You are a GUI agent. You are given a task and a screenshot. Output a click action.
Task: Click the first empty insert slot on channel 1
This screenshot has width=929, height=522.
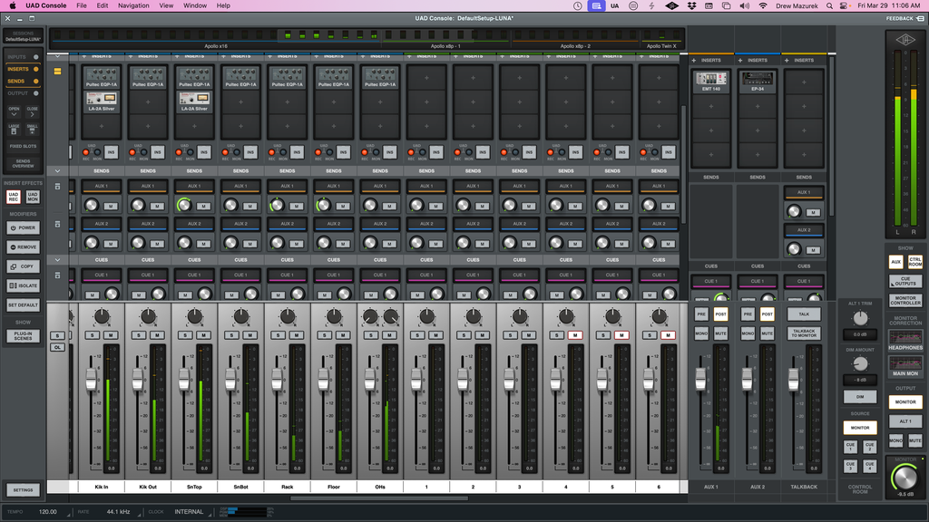[426, 78]
